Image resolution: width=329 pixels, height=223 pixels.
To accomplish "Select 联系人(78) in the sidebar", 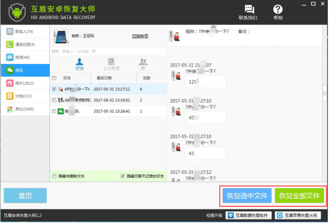I will click(x=25, y=31).
